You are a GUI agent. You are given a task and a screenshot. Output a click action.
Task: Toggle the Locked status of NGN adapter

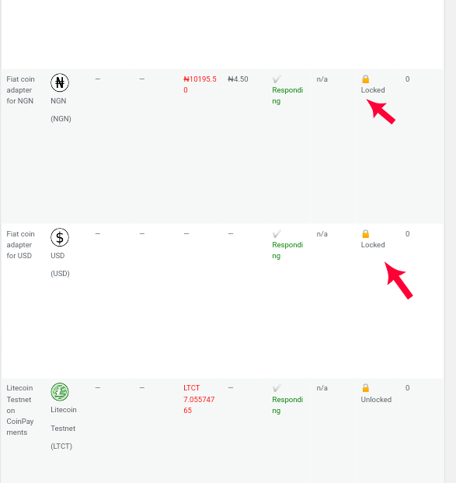(x=373, y=90)
